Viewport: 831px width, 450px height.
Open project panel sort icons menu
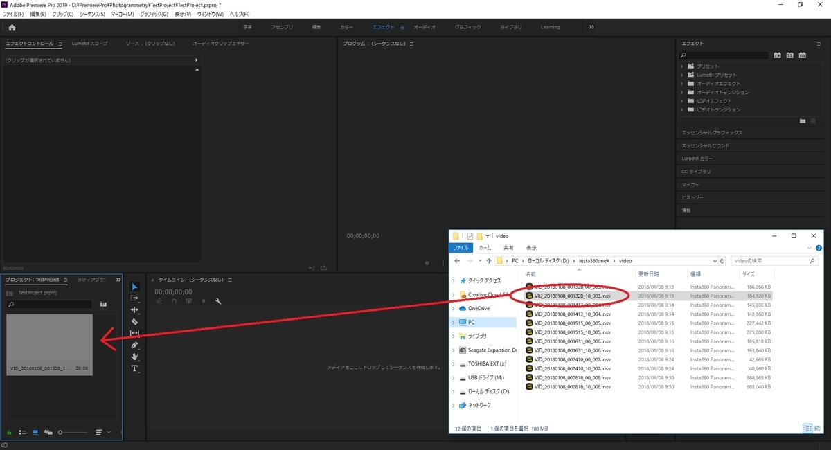(x=99, y=432)
